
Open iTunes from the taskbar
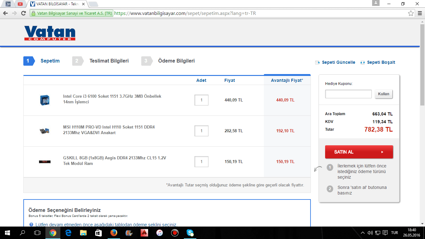pyautogui.click(x=160, y=233)
